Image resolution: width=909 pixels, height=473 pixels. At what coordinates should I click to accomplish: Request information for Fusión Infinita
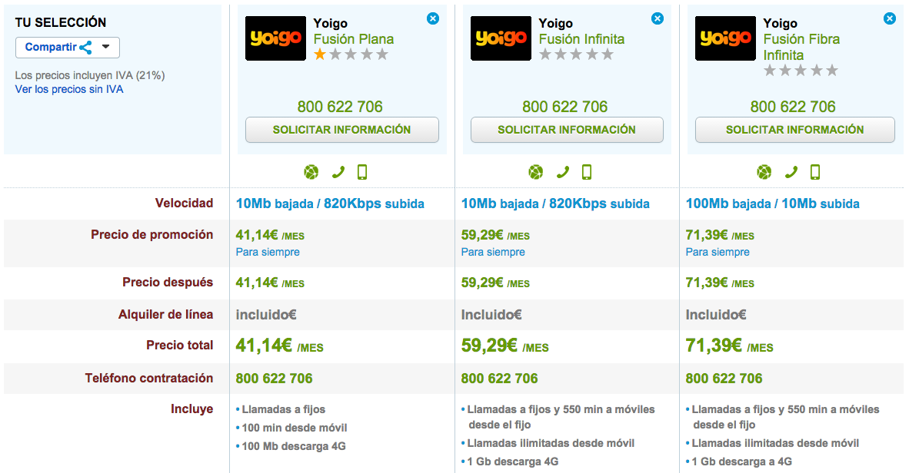pyautogui.click(x=567, y=130)
